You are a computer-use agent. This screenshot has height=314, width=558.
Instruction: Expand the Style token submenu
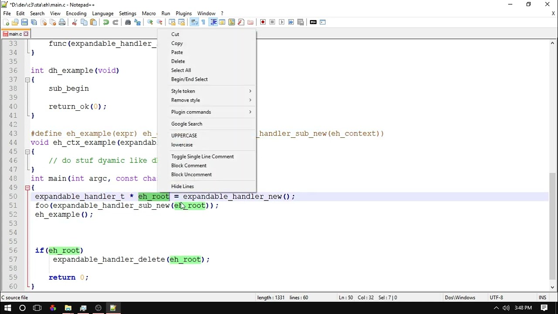click(207, 91)
